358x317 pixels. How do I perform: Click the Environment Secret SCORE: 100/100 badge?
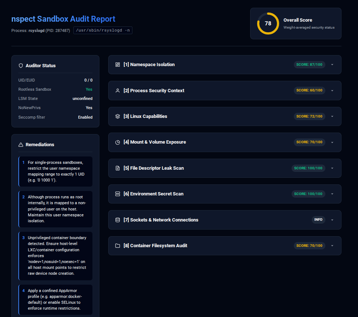tap(308, 194)
